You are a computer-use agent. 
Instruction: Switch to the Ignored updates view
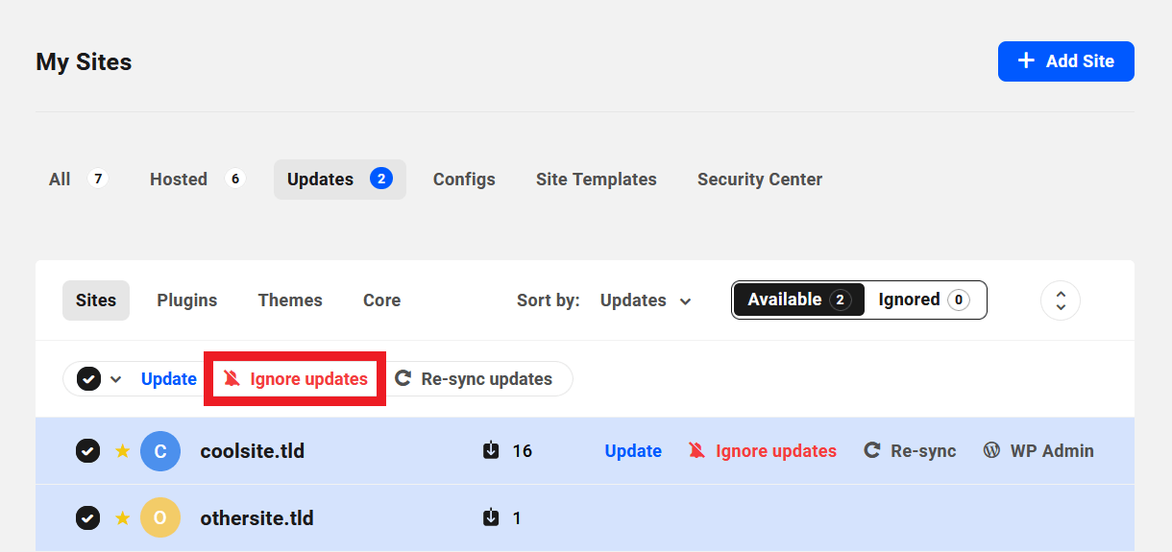point(923,300)
